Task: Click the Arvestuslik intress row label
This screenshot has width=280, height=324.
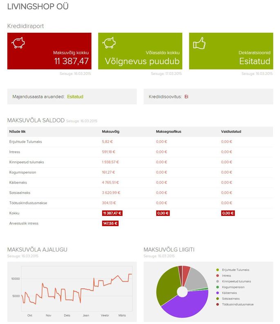Action: pos(24,223)
